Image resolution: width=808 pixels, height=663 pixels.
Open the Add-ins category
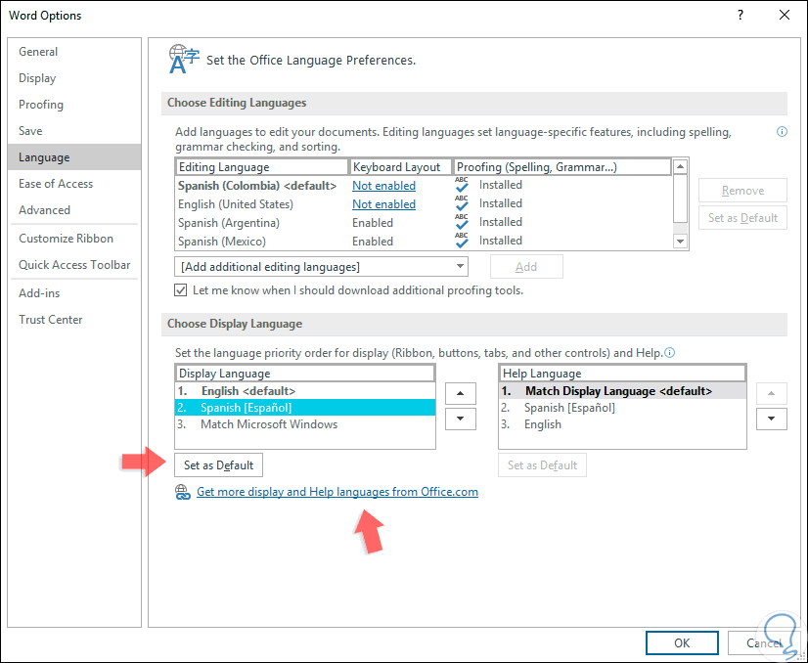(74, 293)
